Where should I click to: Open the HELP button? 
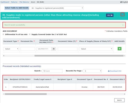110,15
